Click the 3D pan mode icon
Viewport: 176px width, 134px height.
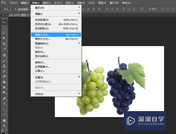coord(173,9)
